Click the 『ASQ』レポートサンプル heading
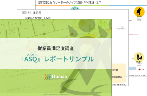Image resolution: width=147 pixels, height=96 pixels. pyautogui.click(x=57, y=59)
